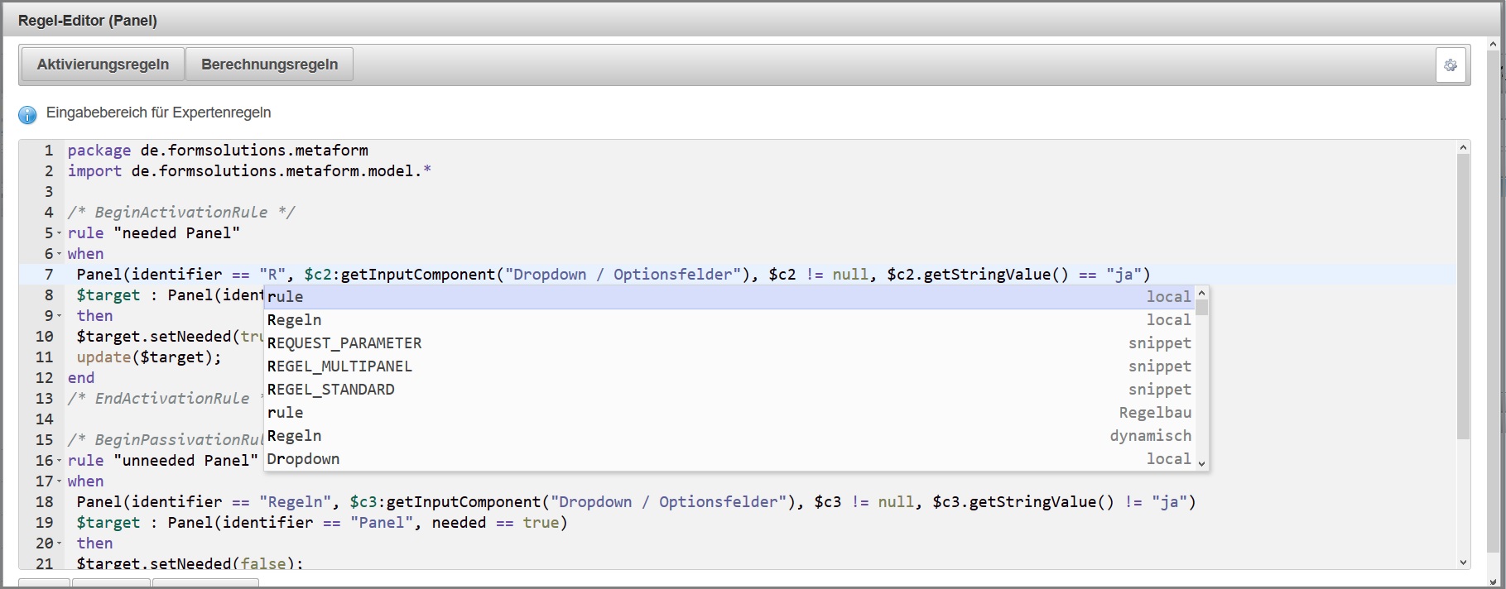Viewport: 1506px width, 589px height.
Task: Choose 'Regeln' local autocomplete entry
Action: click(729, 320)
